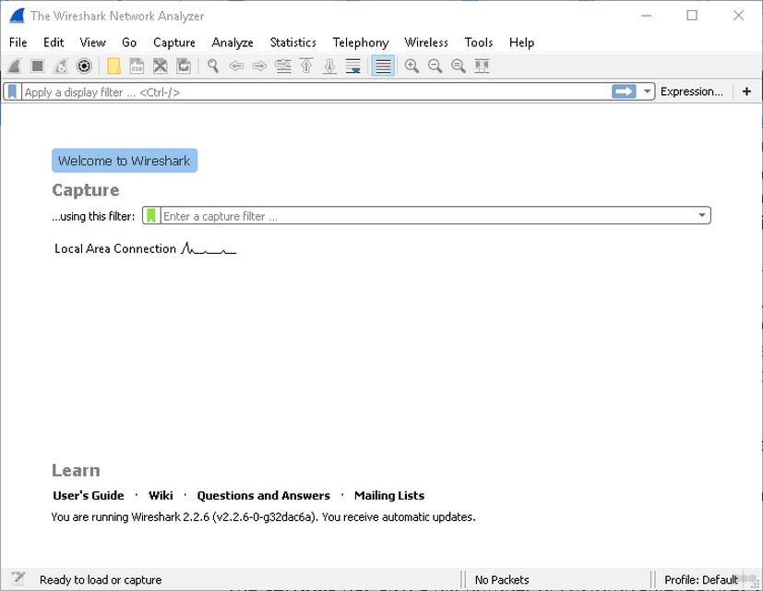Expand capture filter dropdown arrow
This screenshot has height=591, width=763.
point(702,215)
